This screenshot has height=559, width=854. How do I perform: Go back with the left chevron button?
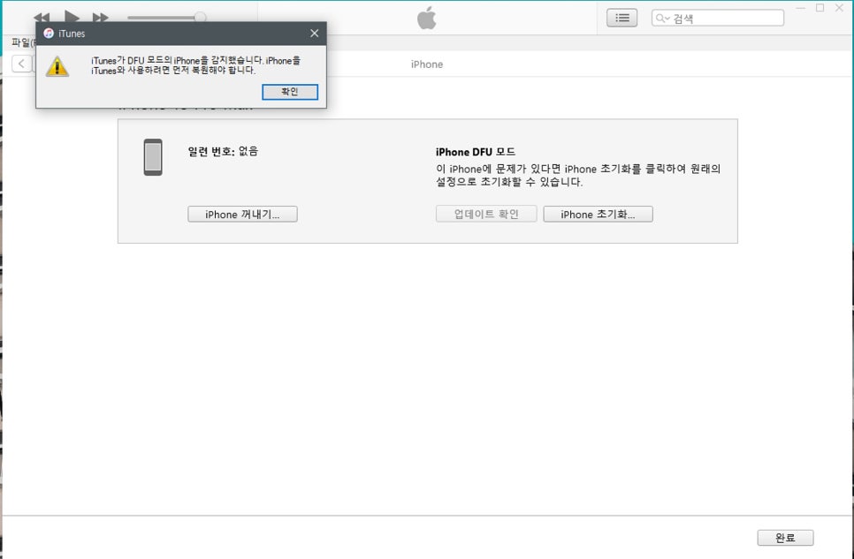(x=21, y=64)
